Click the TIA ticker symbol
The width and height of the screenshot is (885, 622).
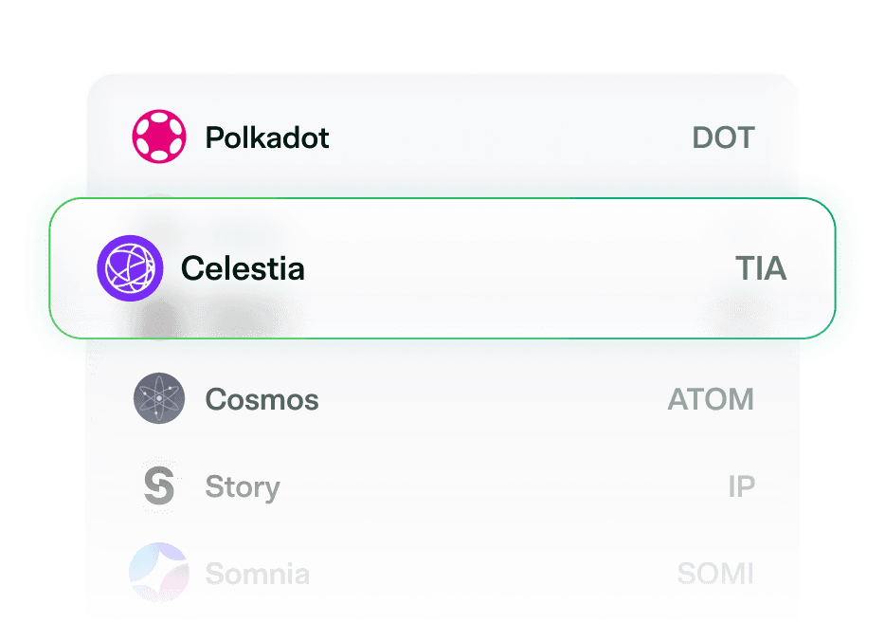click(761, 269)
